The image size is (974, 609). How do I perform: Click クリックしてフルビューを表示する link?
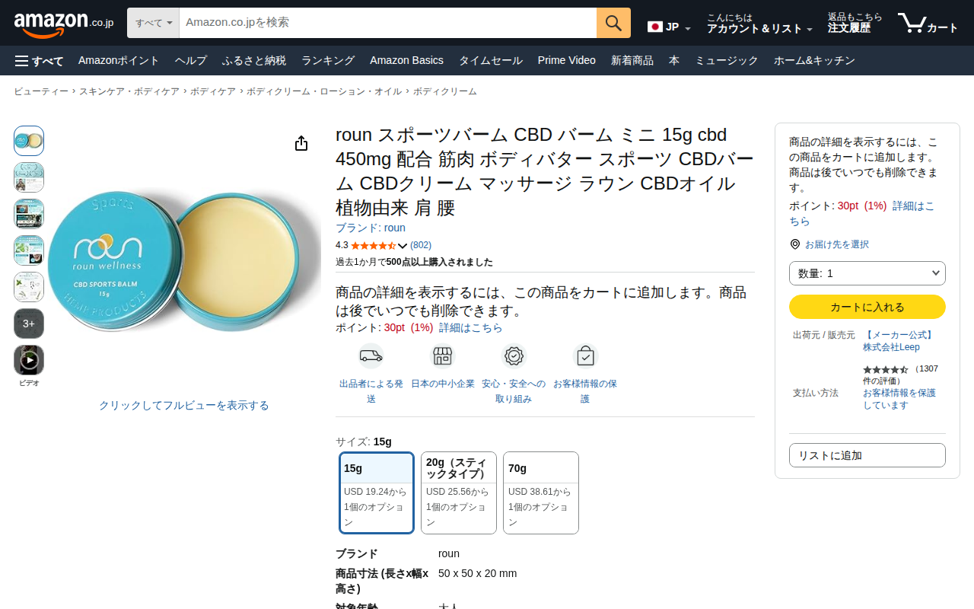pos(184,405)
